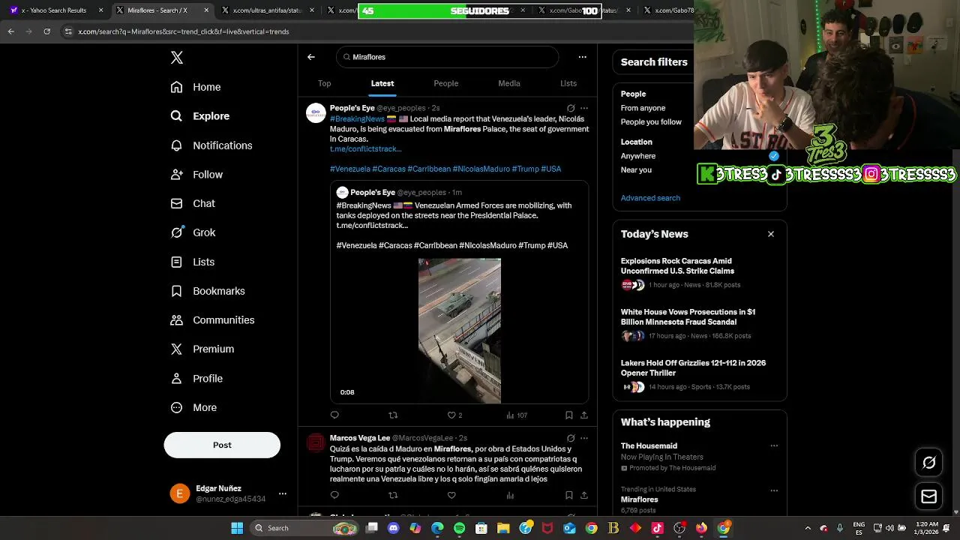The height and width of the screenshot is (540, 960).
Task: Select From anyone people filter
Action: click(643, 108)
